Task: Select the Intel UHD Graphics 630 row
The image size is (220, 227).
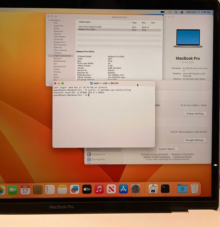Action: (119, 27)
